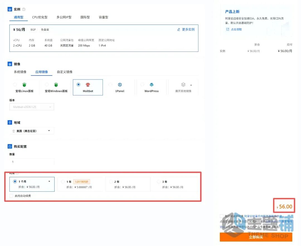
Task: Expand 展开其他镜像 dropdown arrow
Action: coord(191,85)
